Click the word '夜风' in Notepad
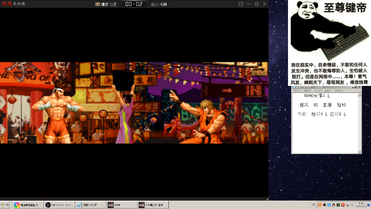The height and width of the screenshot is (209, 371). (304, 105)
